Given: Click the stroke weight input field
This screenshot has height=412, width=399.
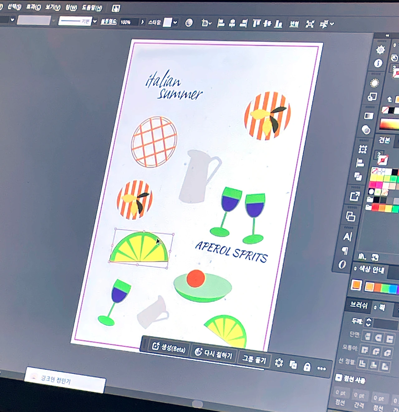Looking at the screenshot, I should coord(386,324).
